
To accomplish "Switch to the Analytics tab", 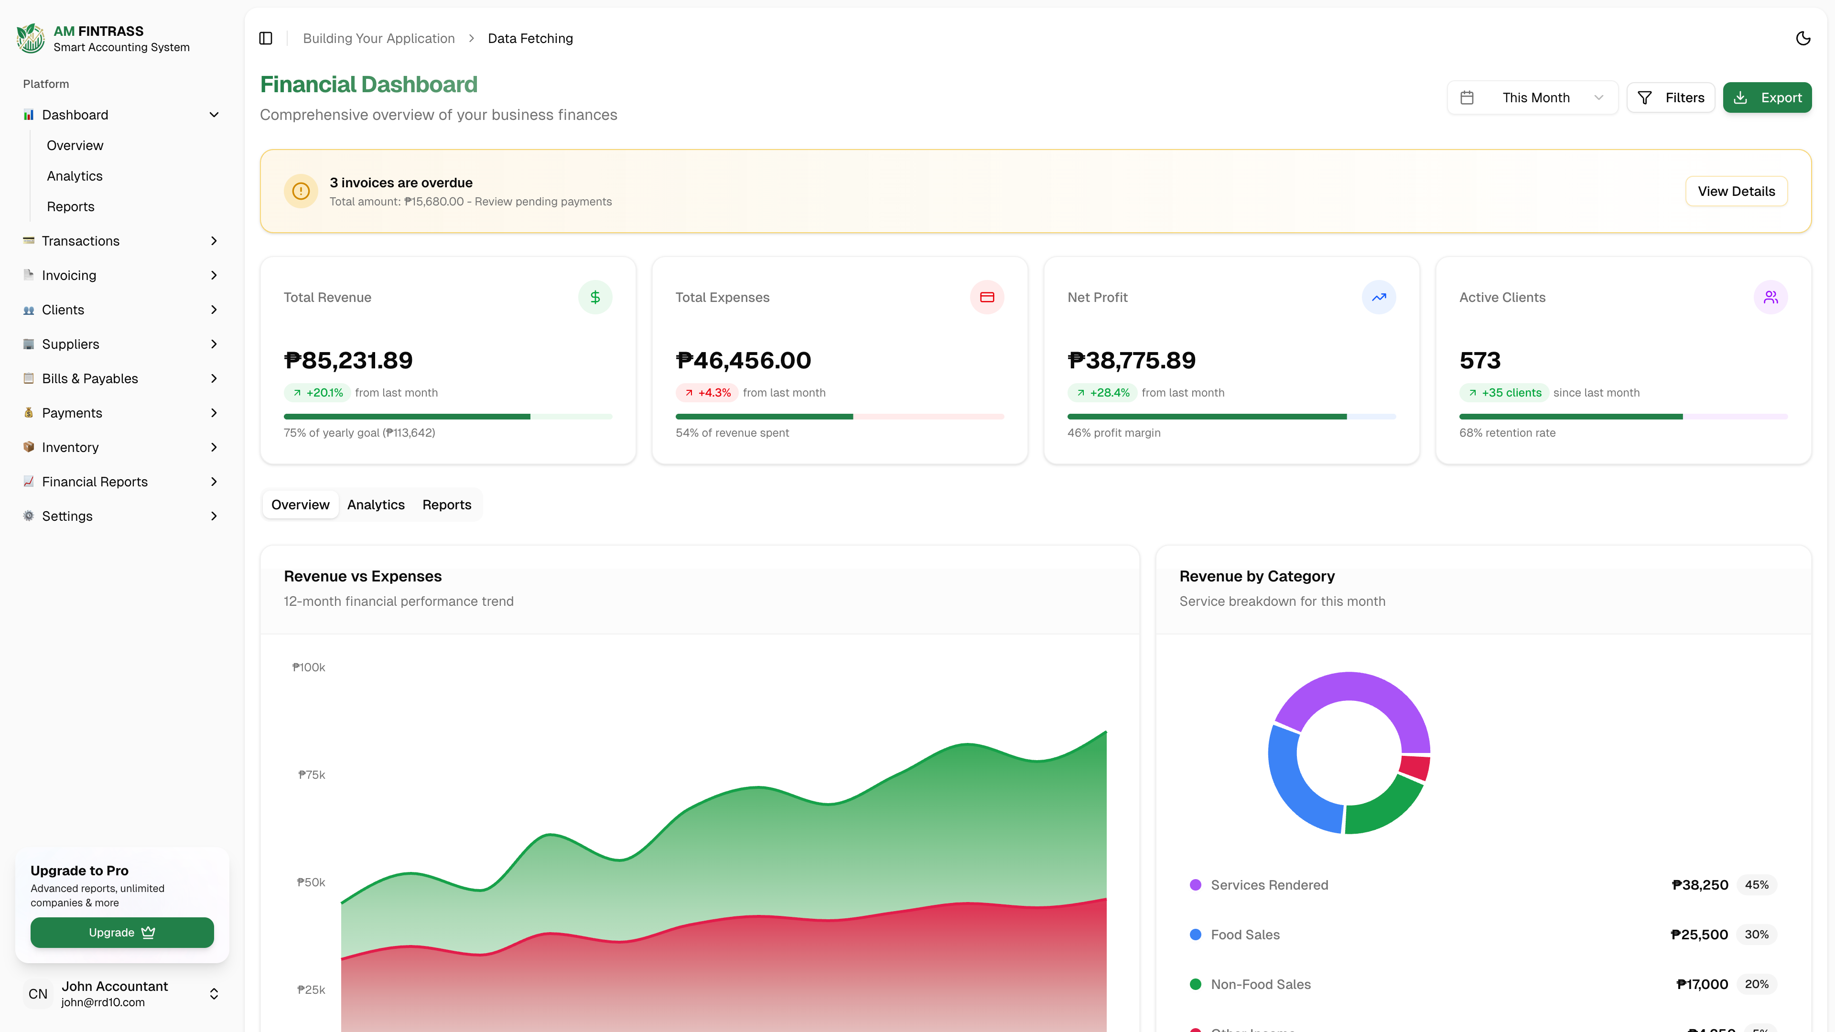I will 376,504.
